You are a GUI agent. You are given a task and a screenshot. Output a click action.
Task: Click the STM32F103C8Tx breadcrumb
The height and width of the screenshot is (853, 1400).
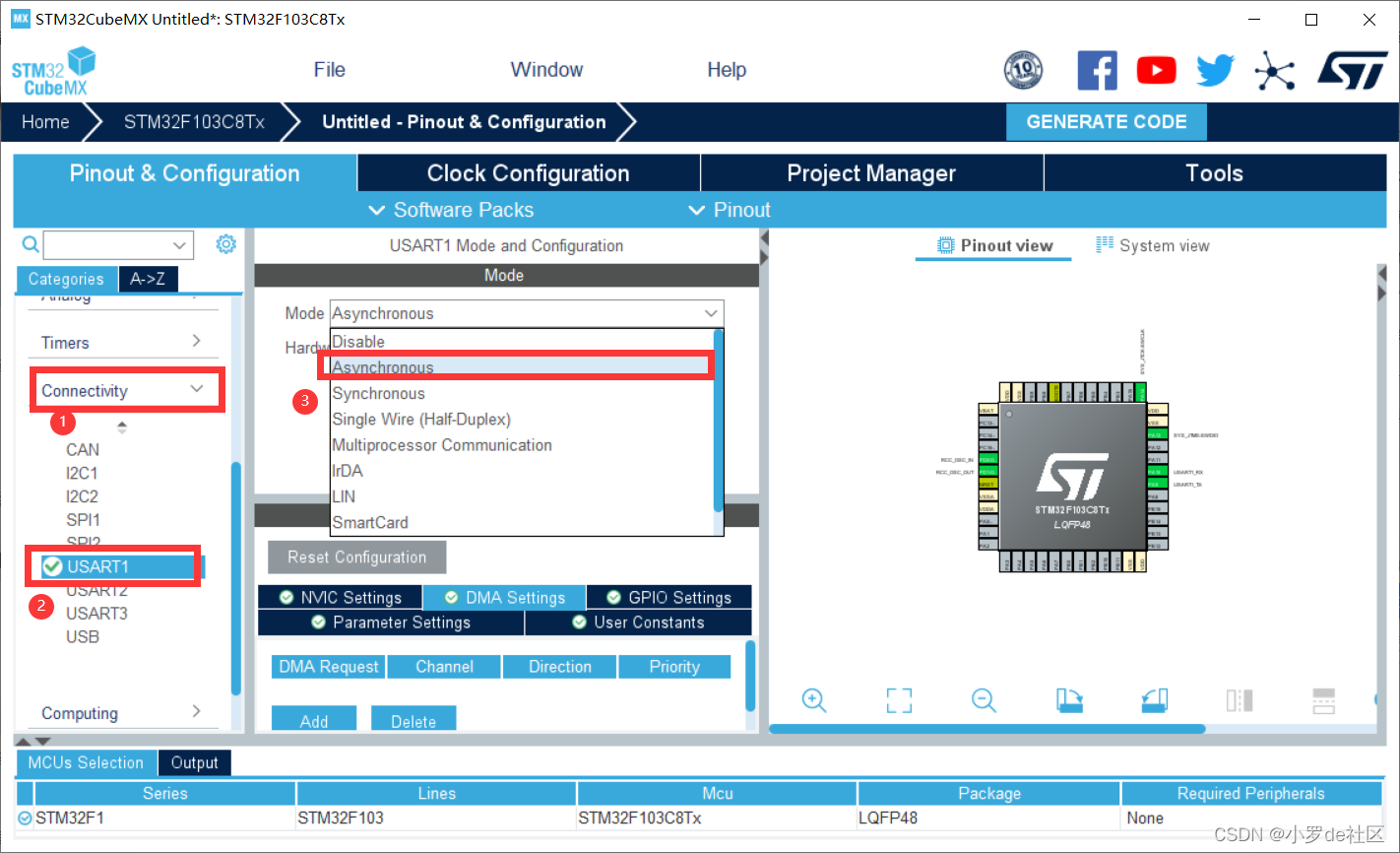[x=194, y=122]
